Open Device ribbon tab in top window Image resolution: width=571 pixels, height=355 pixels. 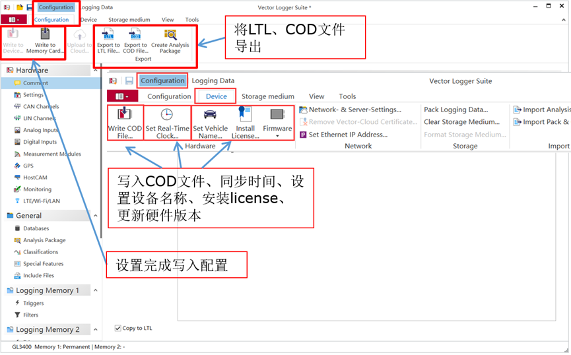pyautogui.click(x=88, y=20)
